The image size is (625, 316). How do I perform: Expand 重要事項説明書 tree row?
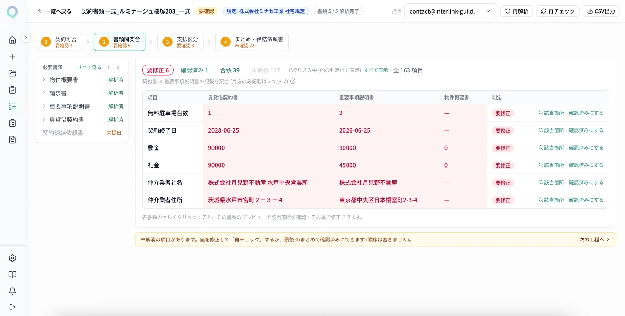pyautogui.click(x=82, y=106)
